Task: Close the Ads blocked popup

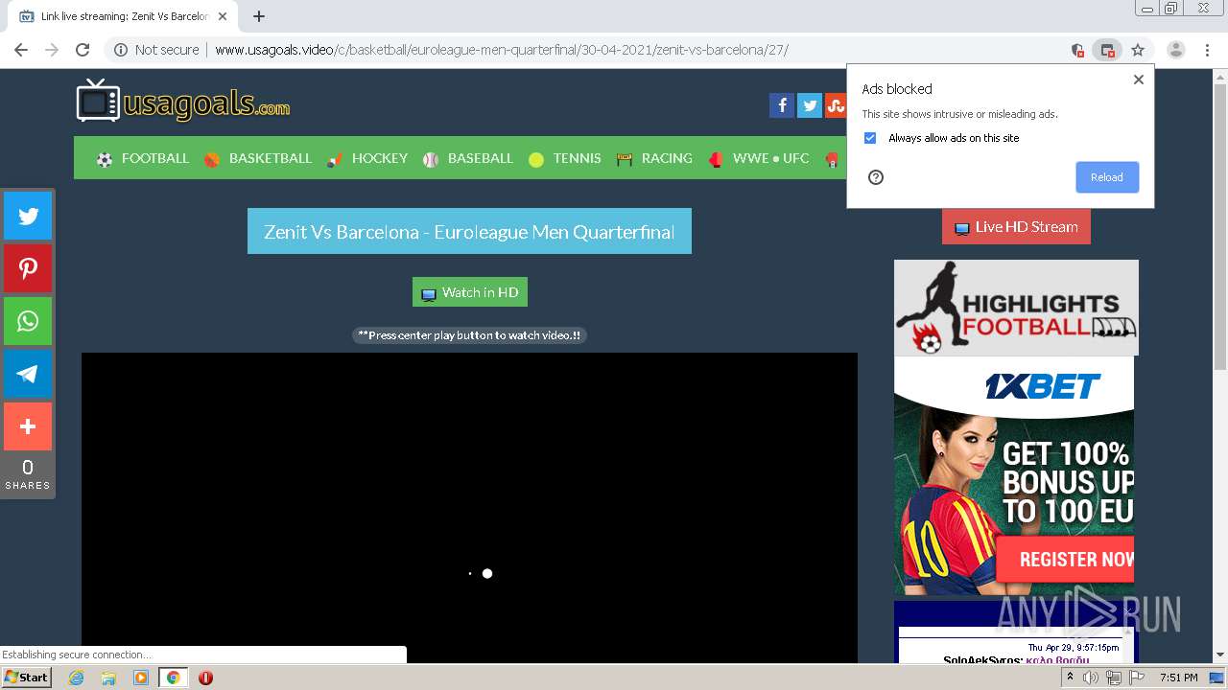Action: click(x=1139, y=80)
